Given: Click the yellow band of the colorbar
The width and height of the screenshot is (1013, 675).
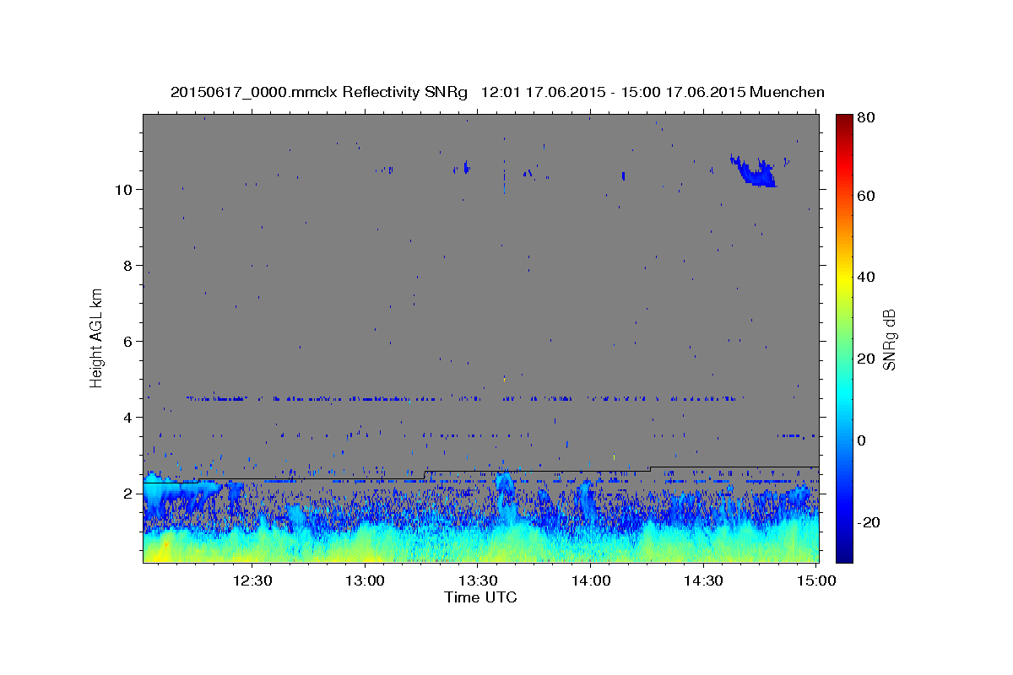Looking at the screenshot, I should [843, 278].
